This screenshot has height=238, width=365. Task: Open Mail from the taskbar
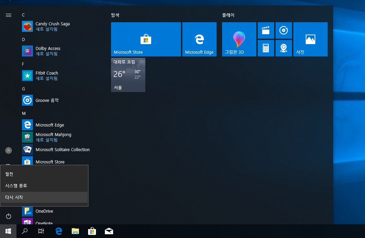(109, 231)
